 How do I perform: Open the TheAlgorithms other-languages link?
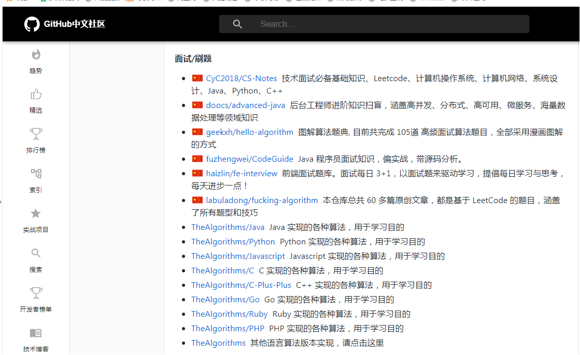tap(218, 343)
